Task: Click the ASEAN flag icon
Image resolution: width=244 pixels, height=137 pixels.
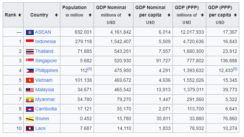Action: (30, 32)
